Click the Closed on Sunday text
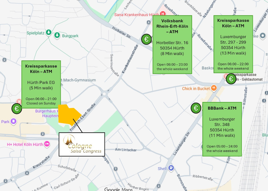Screen dimensions: 268x191 [41, 103]
